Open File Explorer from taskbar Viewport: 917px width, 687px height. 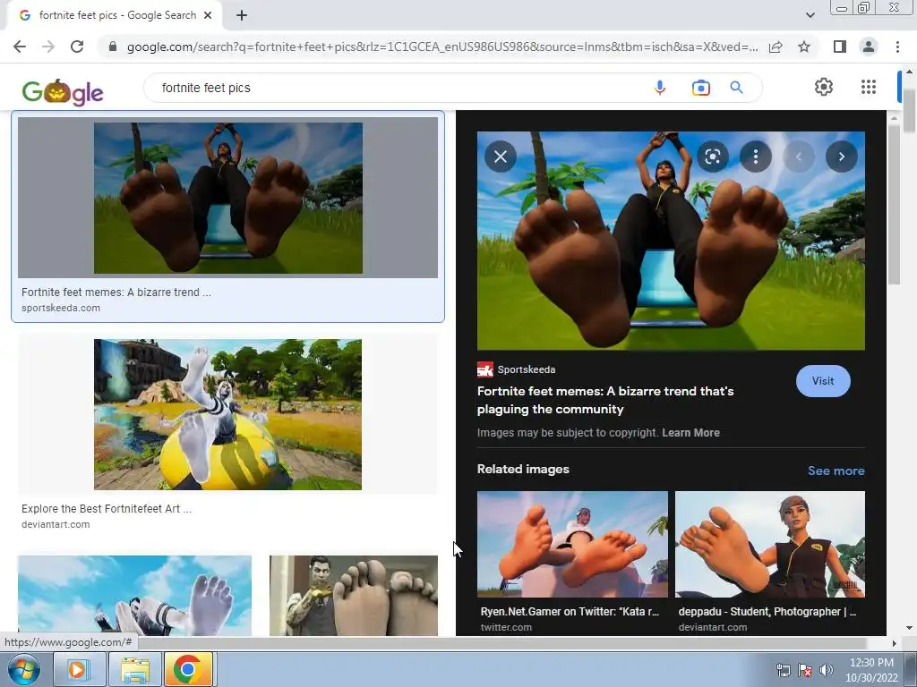point(135,669)
